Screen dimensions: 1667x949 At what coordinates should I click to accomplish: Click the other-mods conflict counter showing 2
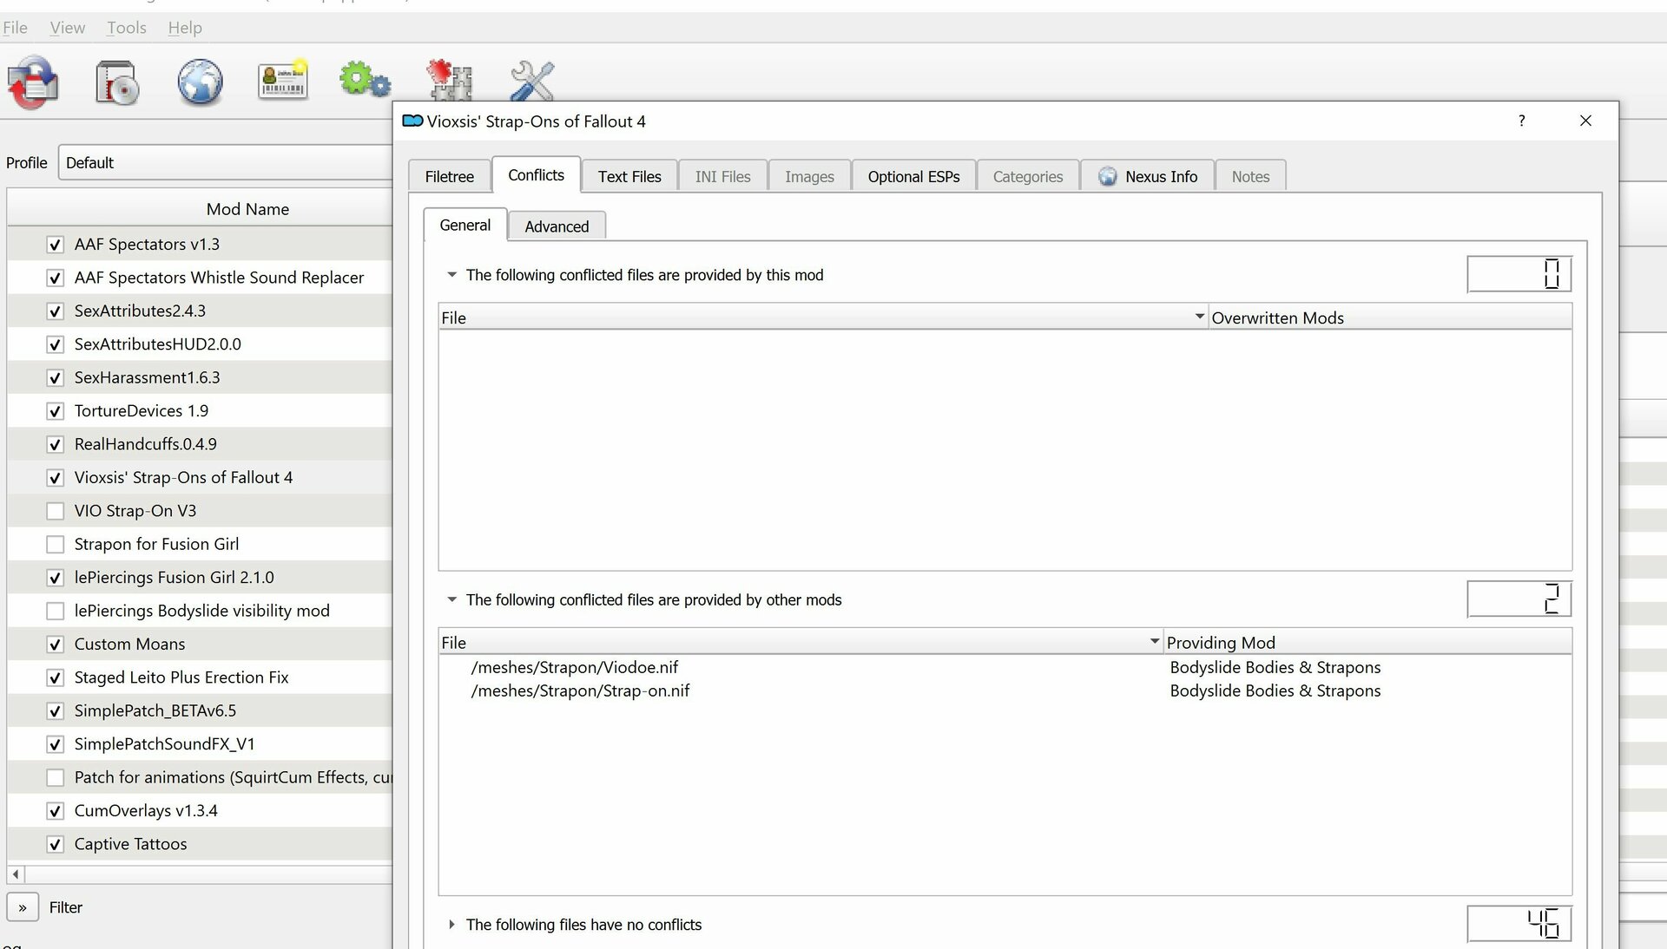coord(1519,599)
